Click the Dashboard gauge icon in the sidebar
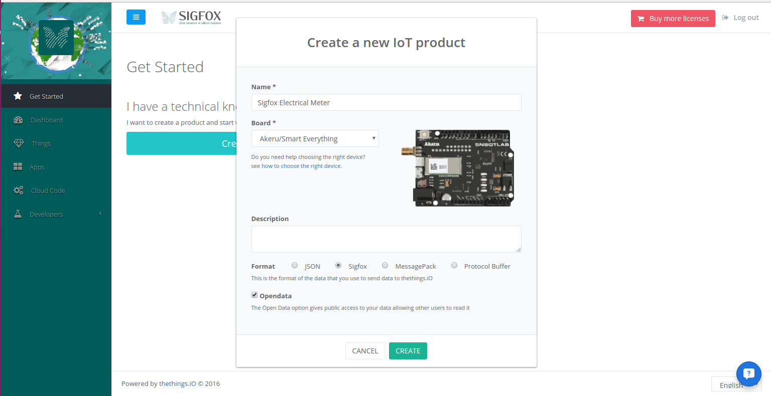The image size is (771, 396). [18, 120]
